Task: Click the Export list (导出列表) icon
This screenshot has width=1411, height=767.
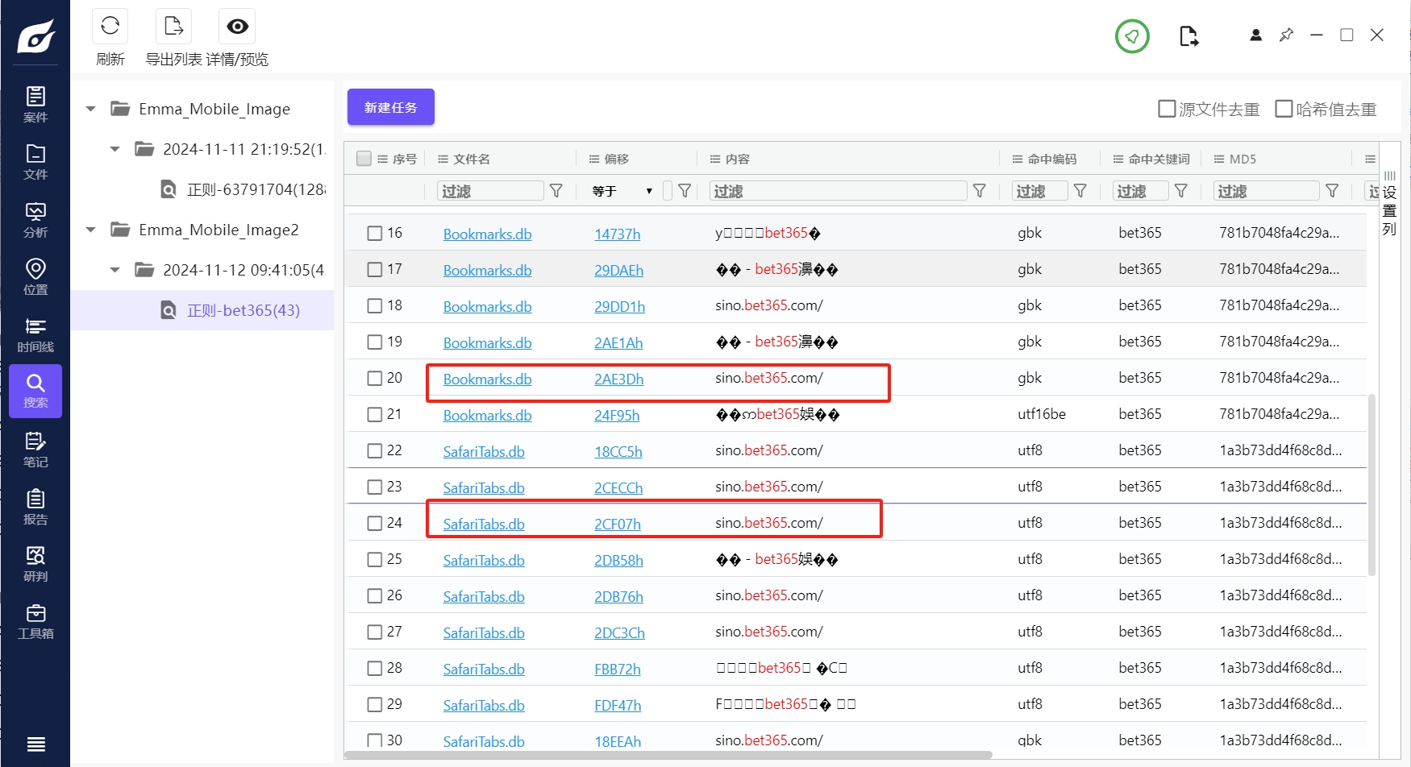Action: coord(173,27)
